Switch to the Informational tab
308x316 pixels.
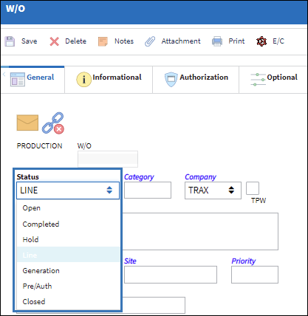pyautogui.click(x=109, y=79)
